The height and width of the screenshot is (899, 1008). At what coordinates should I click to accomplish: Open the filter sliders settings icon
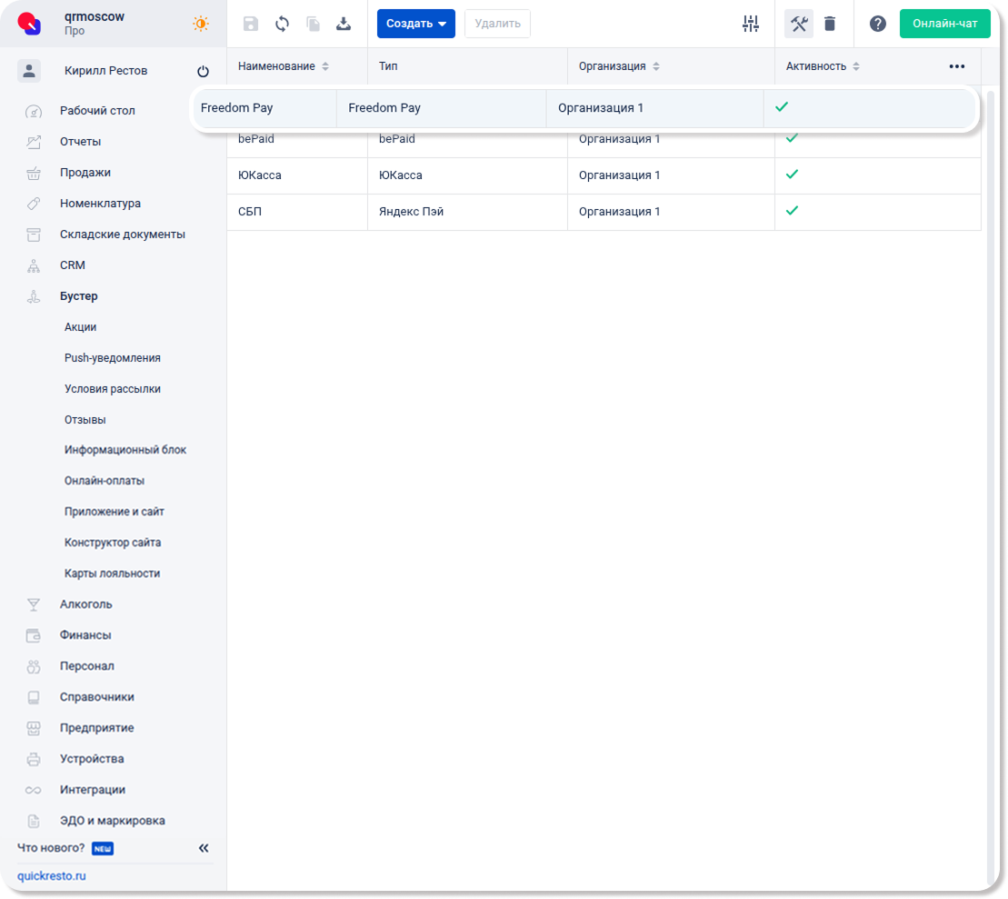pos(750,24)
